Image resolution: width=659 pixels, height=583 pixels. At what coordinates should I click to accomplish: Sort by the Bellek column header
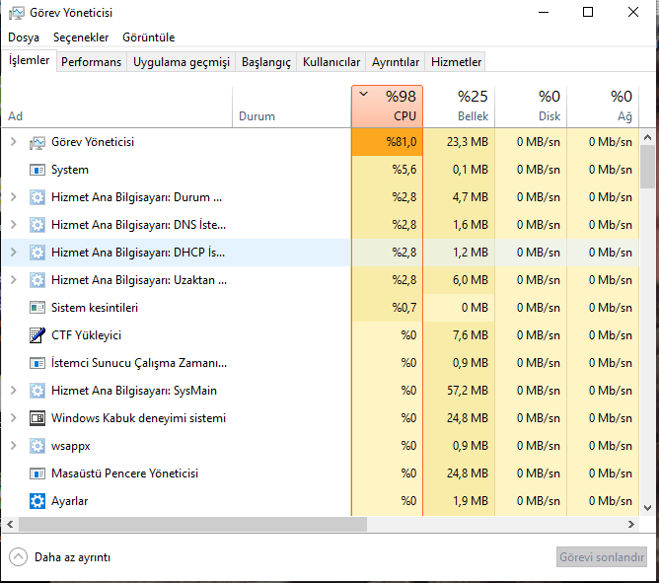(x=459, y=107)
